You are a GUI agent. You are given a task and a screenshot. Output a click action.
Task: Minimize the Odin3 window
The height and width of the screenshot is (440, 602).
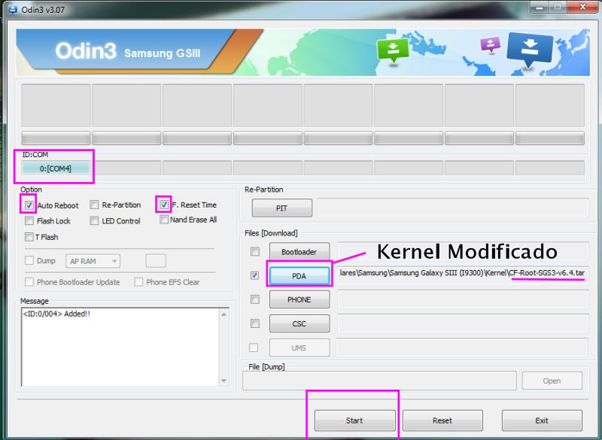pyautogui.click(x=540, y=8)
